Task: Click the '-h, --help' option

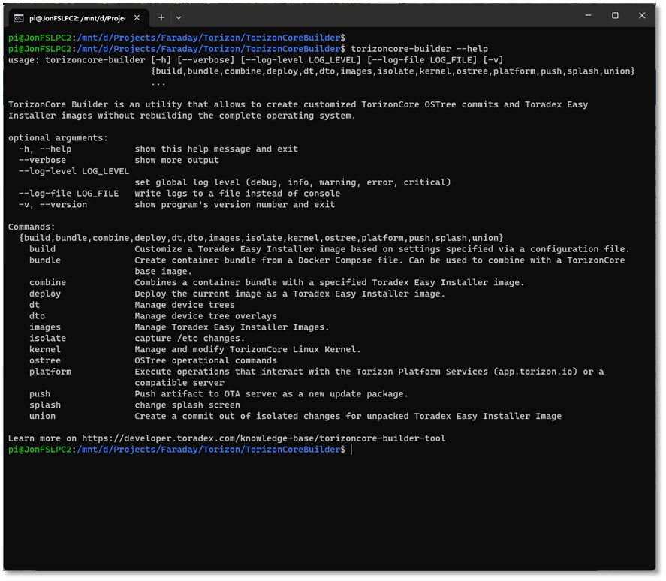Action: click(45, 149)
